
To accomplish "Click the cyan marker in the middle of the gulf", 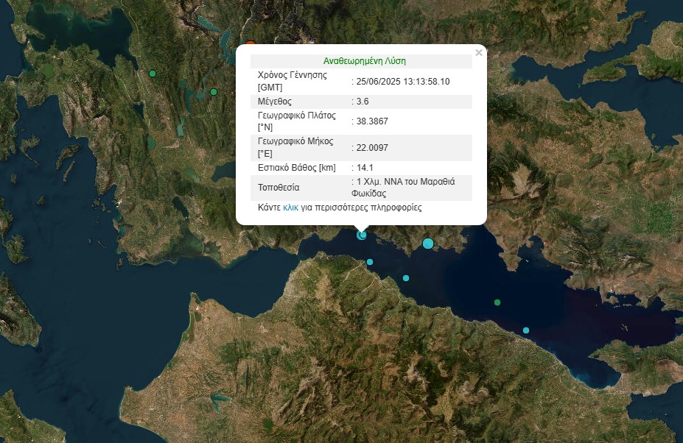I will coord(406,278).
